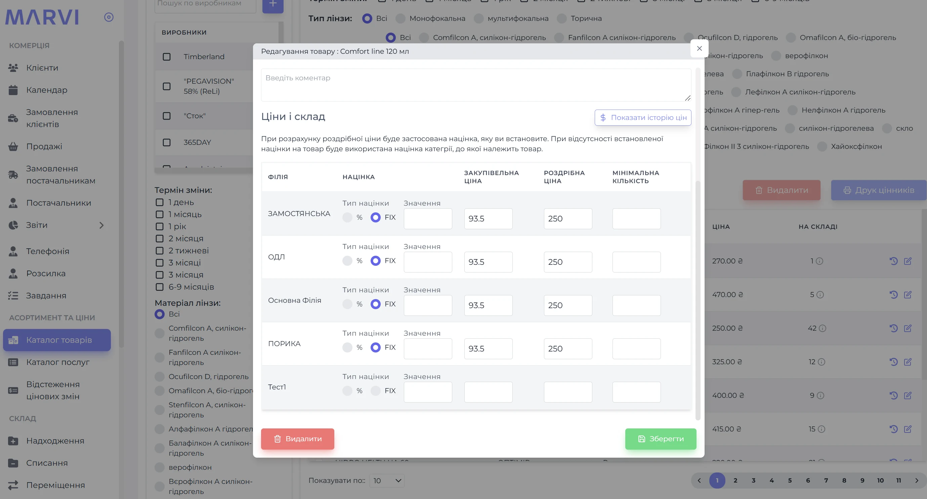Click the Розсилка icon in sidebar
Viewport: 927px width, 499px height.
point(13,274)
